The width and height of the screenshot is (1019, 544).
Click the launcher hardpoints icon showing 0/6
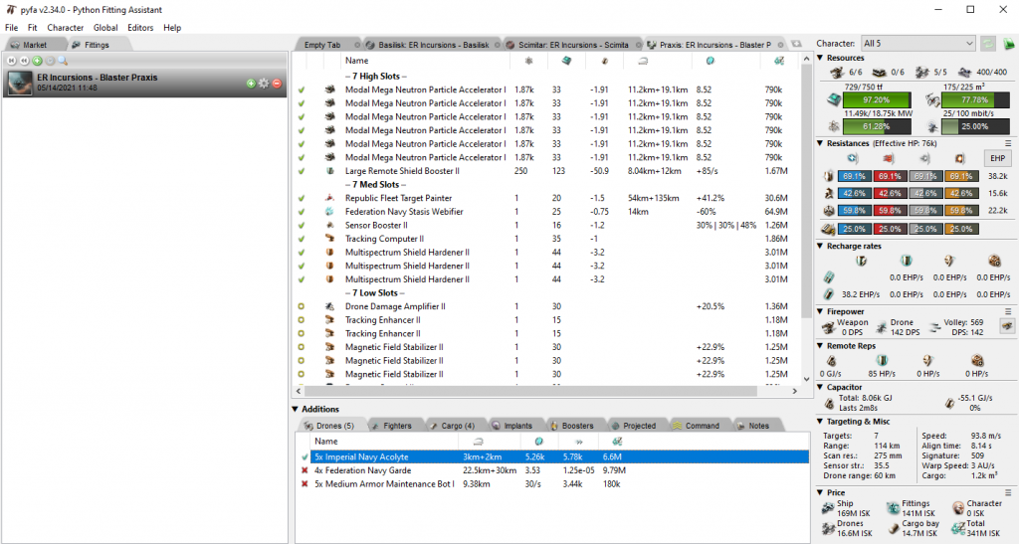pos(879,72)
